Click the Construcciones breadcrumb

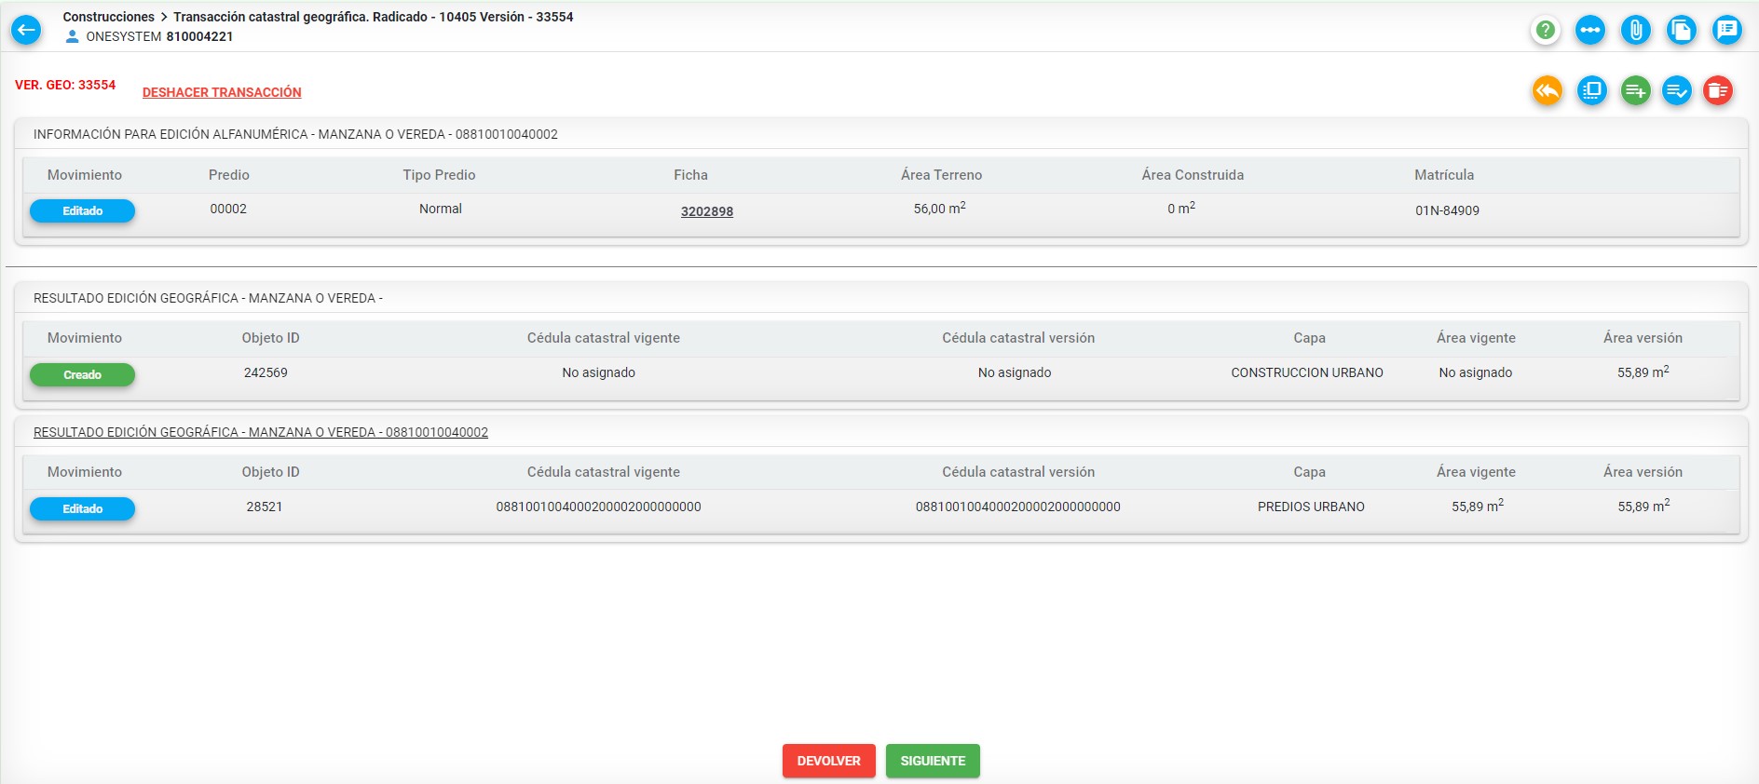[109, 17]
